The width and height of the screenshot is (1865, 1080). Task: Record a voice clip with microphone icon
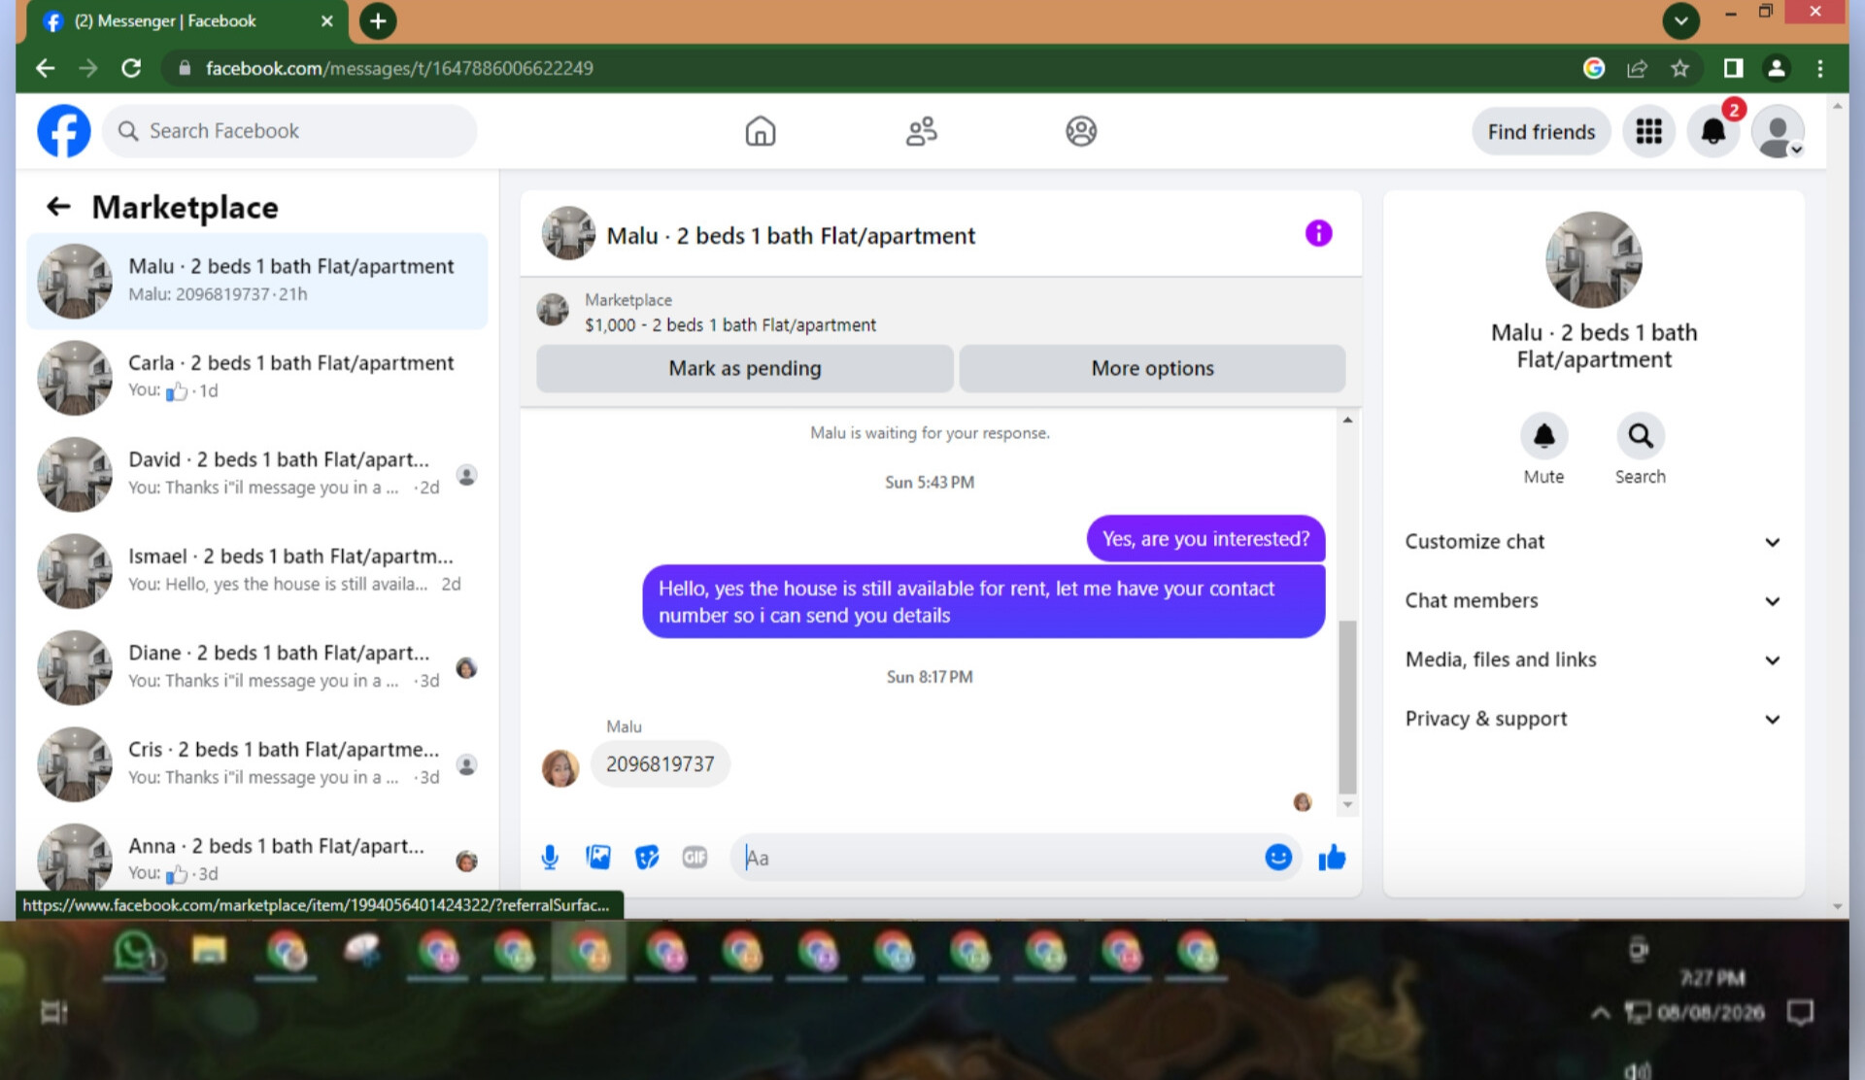click(550, 858)
